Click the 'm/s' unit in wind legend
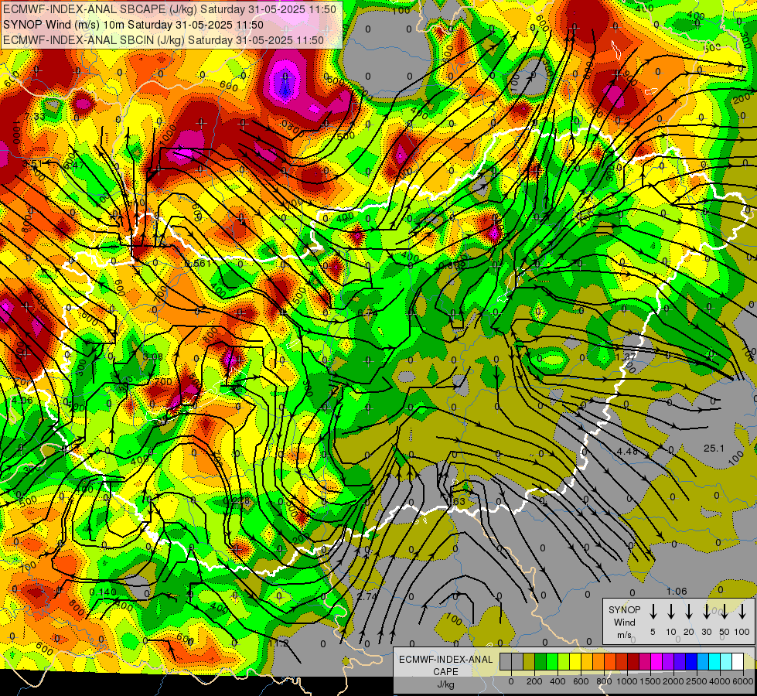The image size is (757, 696). (624, 635)
